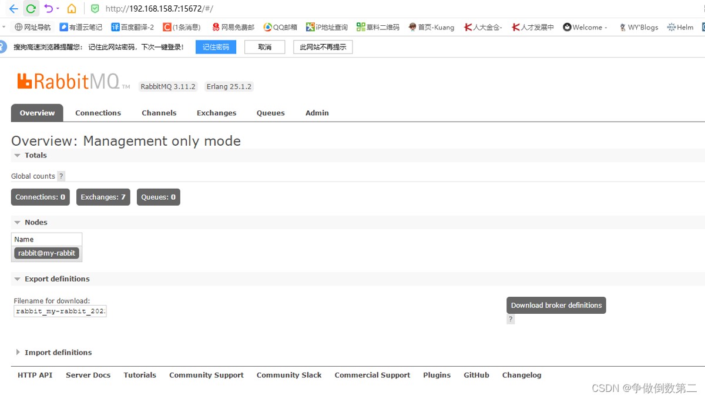Click the help icon under Download broker definitions
This screenshot has height=399, width=705.
click(x=511, y=320)
